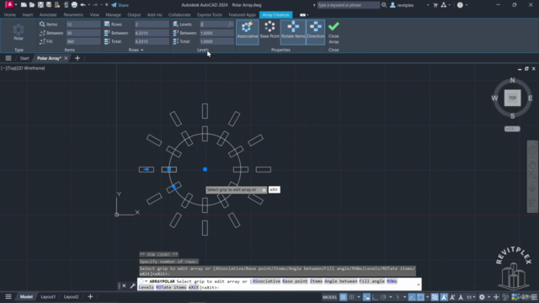Toggle the Associative array property
The height and width of the screenshot is (303, 539).
tap(247, 32)
